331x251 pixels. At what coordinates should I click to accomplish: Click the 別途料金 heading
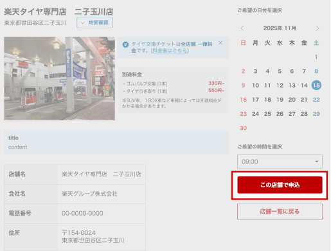(132, 75)
